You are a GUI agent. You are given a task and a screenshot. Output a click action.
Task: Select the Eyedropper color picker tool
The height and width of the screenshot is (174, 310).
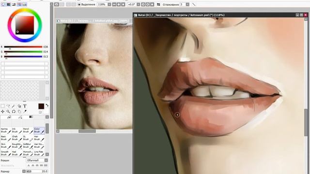pyautogui.click(x=25, y=112)
